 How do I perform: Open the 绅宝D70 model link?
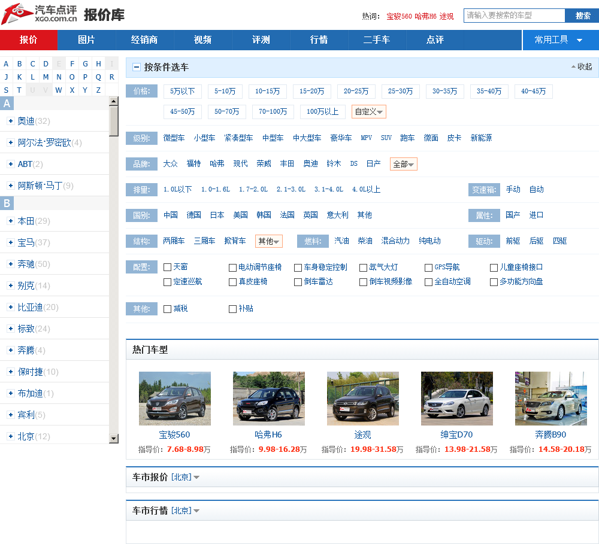[456, 434]
